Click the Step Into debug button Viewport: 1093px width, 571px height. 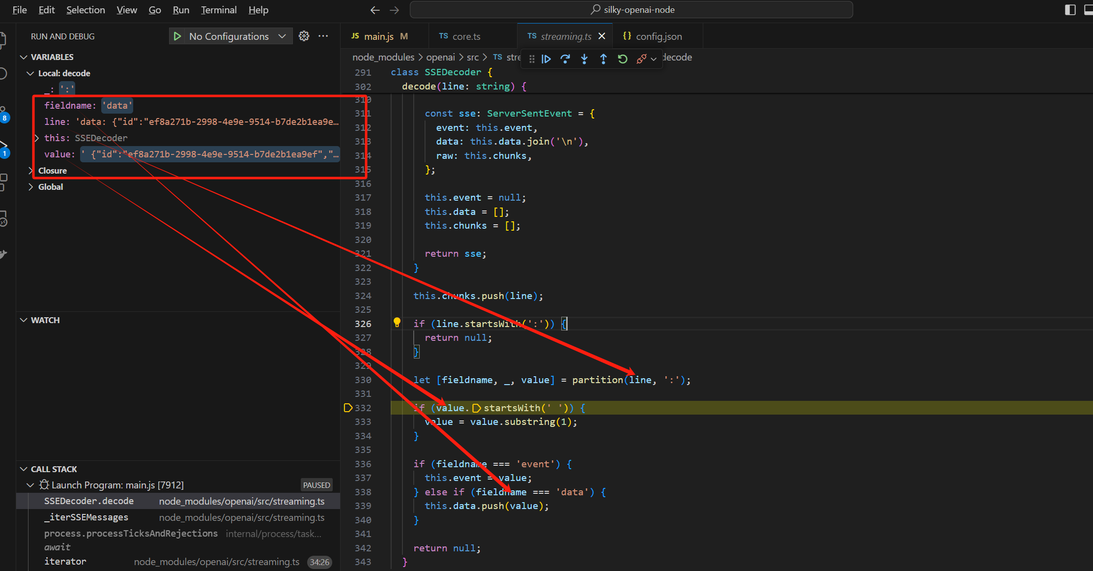tap(584, 59)
